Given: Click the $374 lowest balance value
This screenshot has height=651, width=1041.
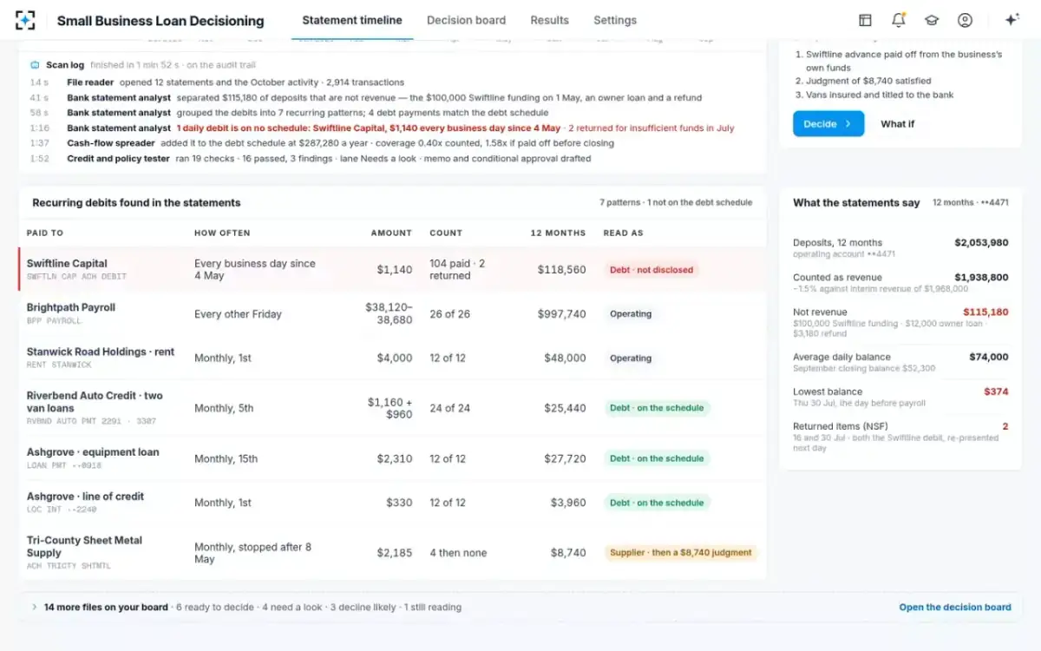Looking at the screenshot, I should 996,391.
